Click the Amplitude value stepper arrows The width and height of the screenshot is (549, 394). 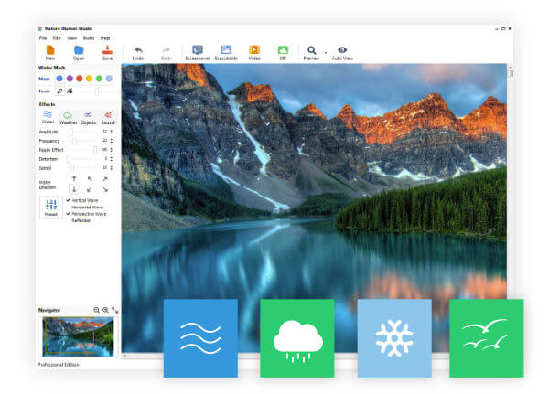[113, 132]
